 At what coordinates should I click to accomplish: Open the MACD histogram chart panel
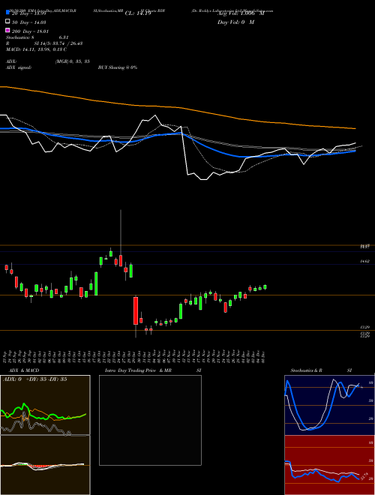45,465
